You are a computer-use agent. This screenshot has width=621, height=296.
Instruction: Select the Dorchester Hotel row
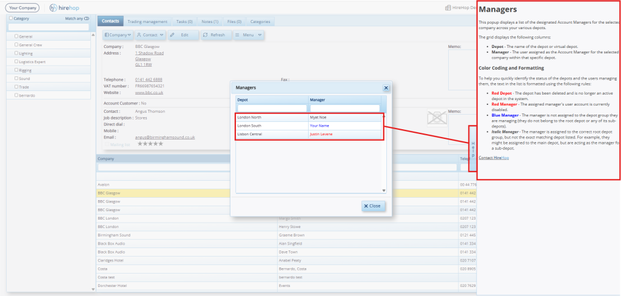pyautogui.click(x=286, y=285)
